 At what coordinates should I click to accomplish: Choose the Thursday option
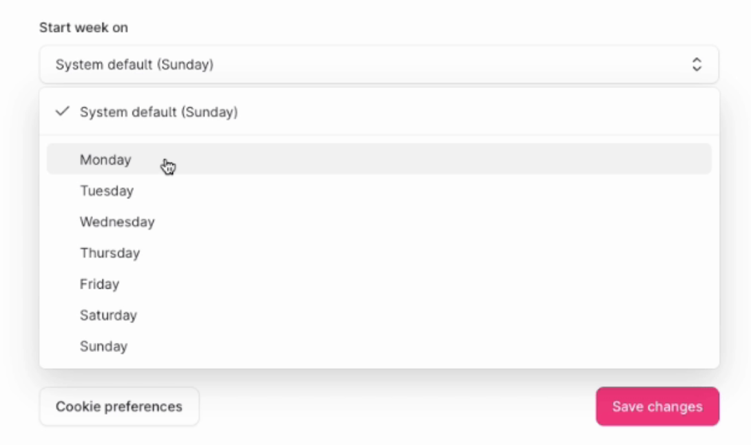110,253
